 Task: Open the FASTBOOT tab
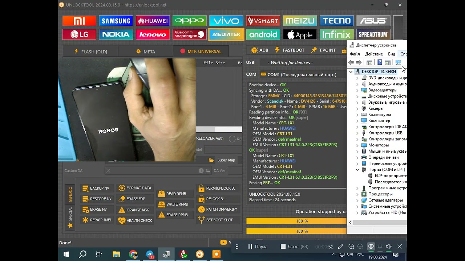289,50
